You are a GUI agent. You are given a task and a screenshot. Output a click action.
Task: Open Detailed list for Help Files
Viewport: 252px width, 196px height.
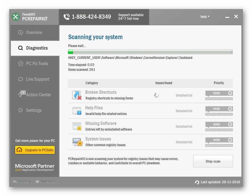[184, 111]
